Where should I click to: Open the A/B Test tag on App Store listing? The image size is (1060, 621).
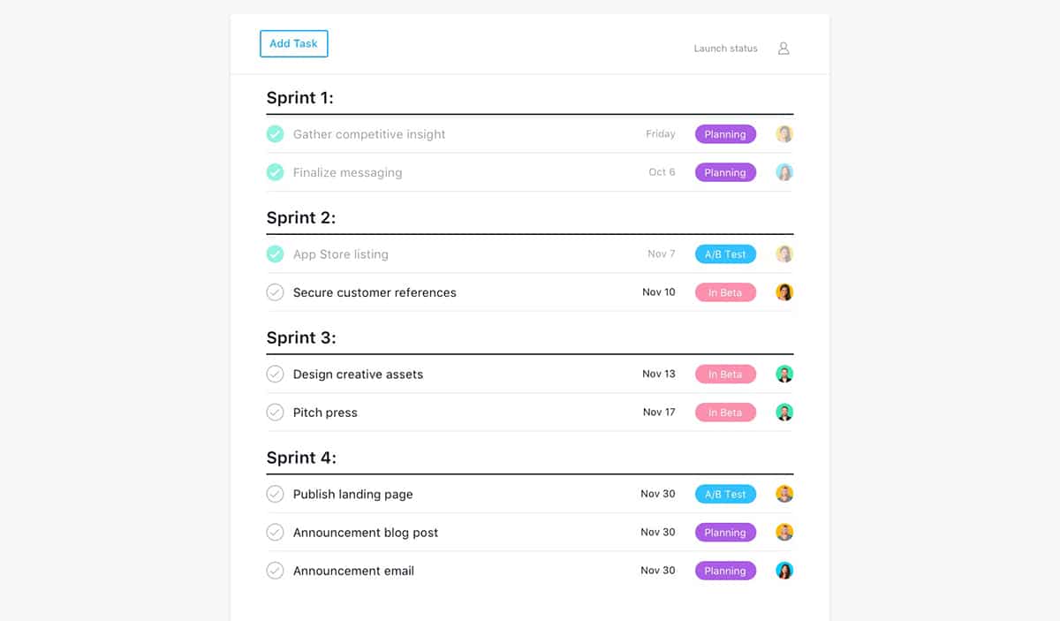725,254
